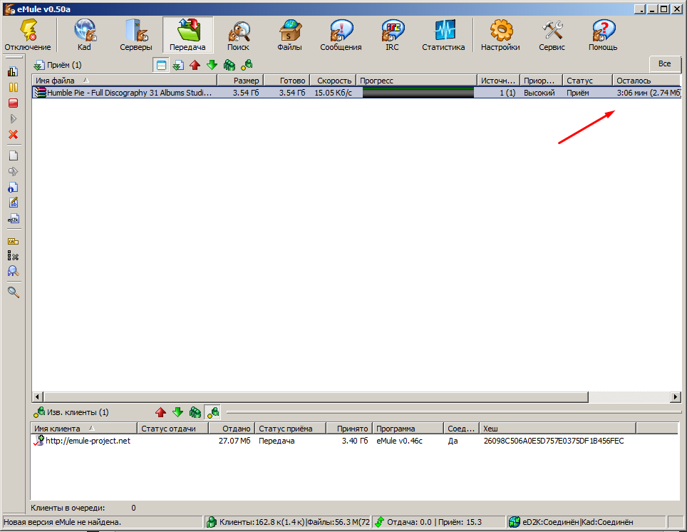The image size is (687, 532).
Task: Click red uploading arrow in Изв. клиенты toolbar
Action: (x=161, y=412)
